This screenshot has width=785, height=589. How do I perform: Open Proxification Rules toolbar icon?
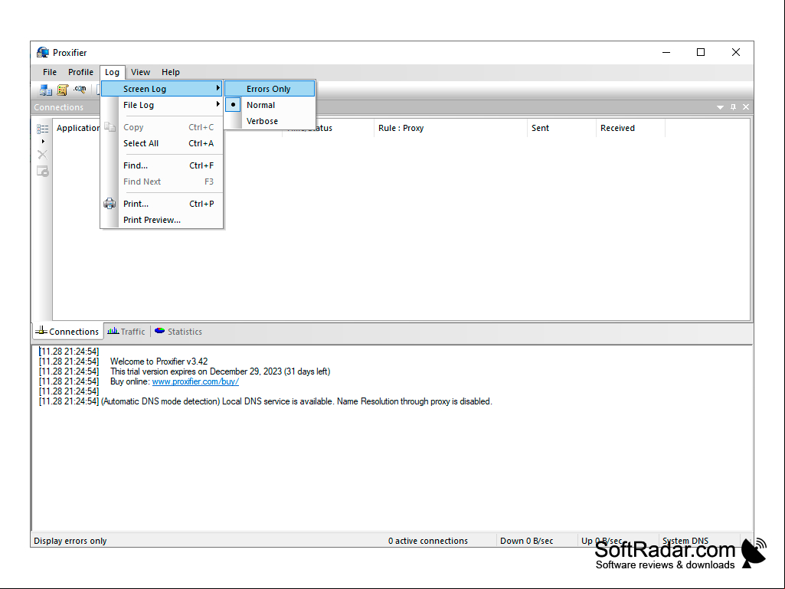tap(63, 90)
